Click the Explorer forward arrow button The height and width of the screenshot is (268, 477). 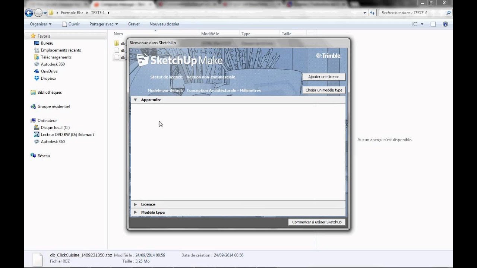38,13
